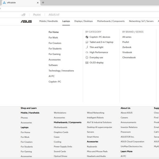This screenshot has height=159, width=159.
Task: Click About ASUS footer link
Action: pos(126,113)
